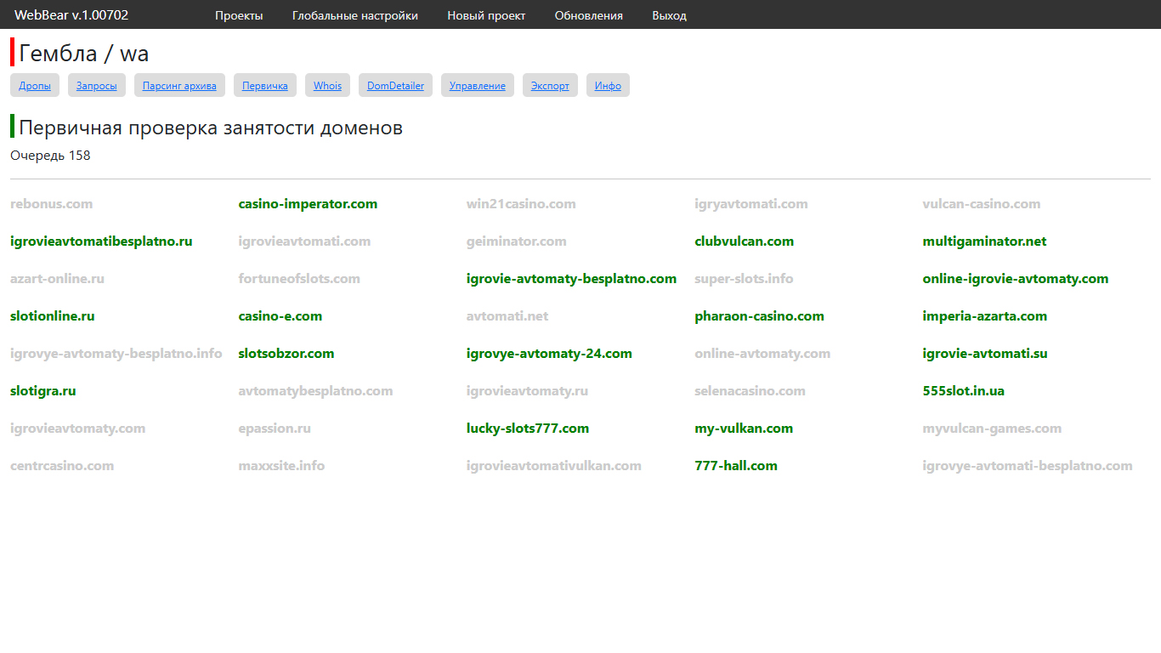Select the clubvulcan.com domain entry
Image resolution: width=1161 pixels, height=653 pixels.
[744, 241]
